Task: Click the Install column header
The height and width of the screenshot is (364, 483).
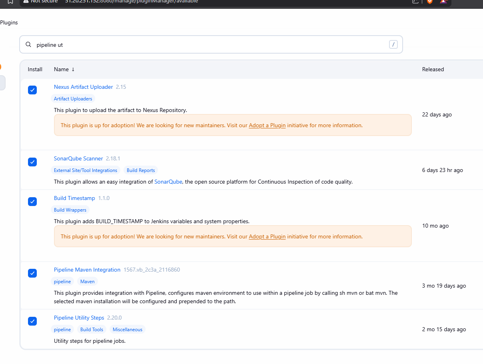Action: tap(35, 69)
